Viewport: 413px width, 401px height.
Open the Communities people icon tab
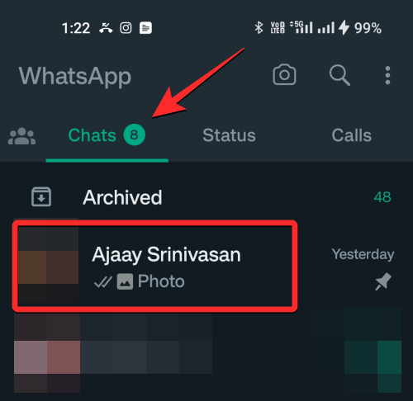tap(21, 136)
